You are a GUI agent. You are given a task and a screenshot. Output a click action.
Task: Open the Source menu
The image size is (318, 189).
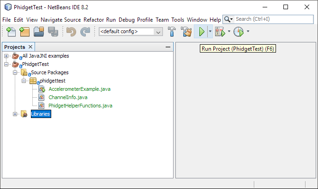[72, 20]
